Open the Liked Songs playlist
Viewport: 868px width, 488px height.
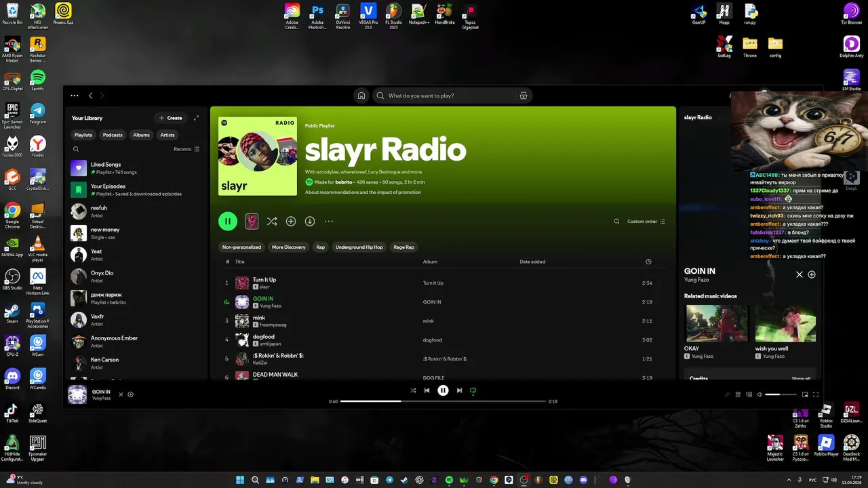(x=137, y=168)
